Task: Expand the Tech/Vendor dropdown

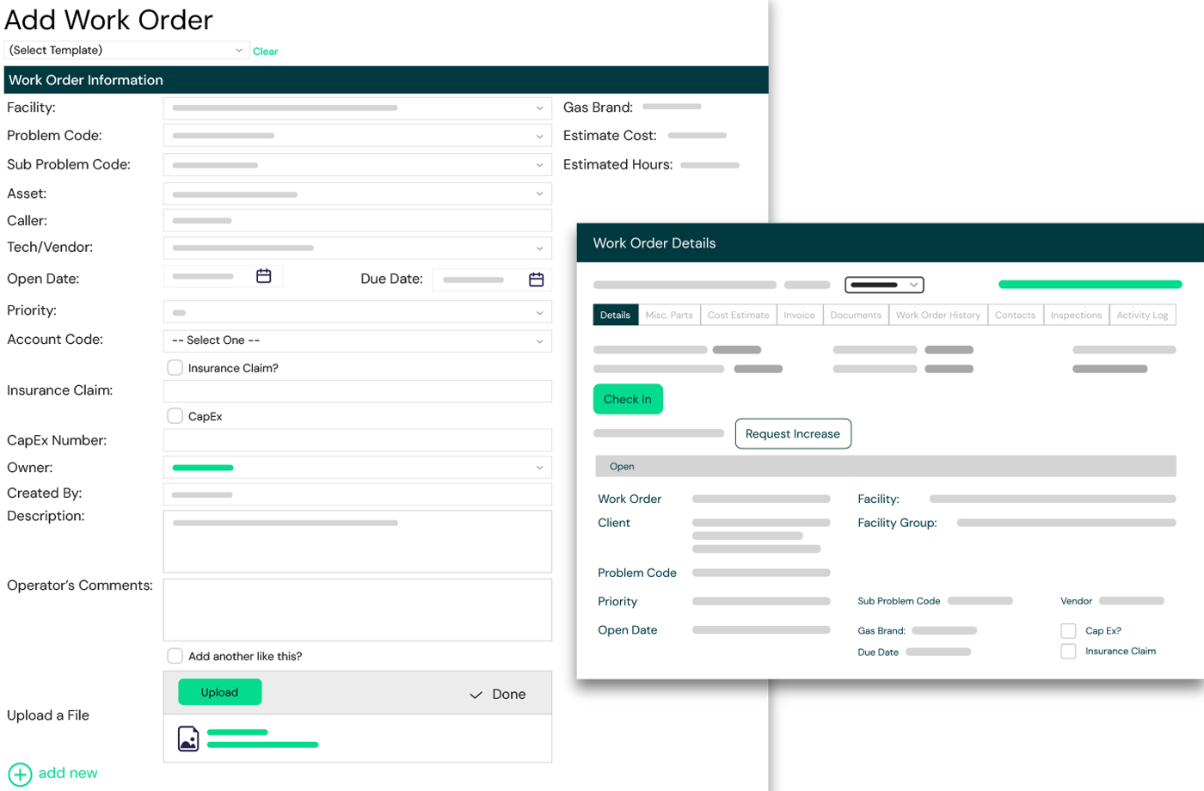Action: pyautogui.click(x=358, y=248)
